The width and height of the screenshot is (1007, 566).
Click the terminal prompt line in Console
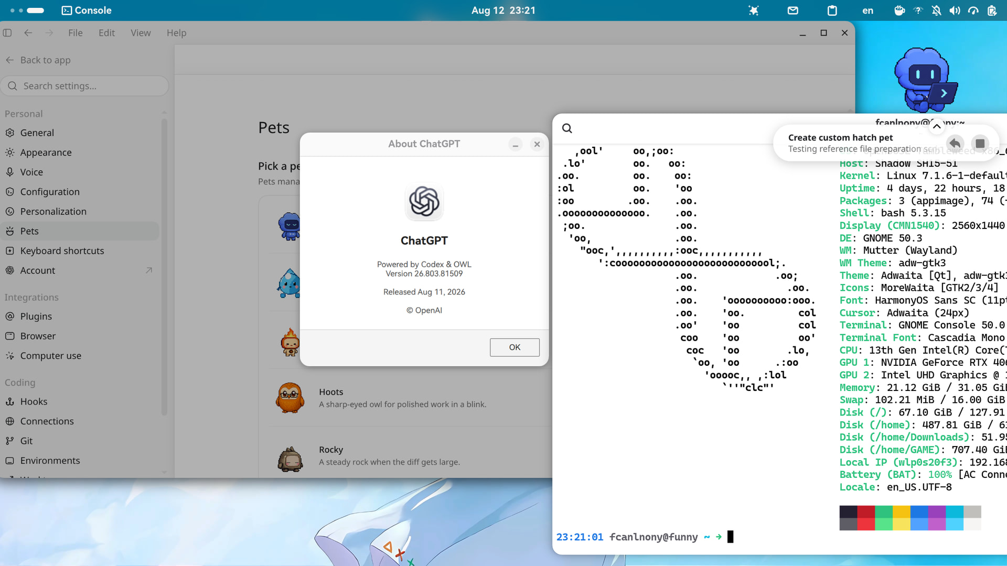pos(645,537)
